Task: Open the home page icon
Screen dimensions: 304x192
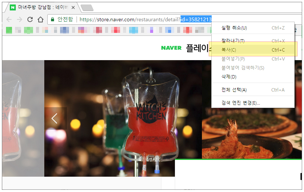Action: (41, 19)
